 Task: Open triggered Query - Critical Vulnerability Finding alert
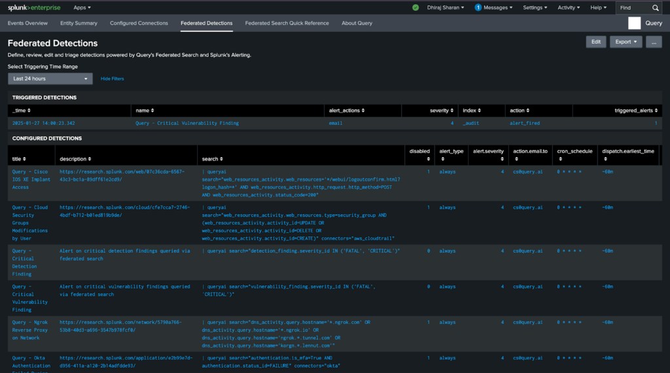[187, 123]
